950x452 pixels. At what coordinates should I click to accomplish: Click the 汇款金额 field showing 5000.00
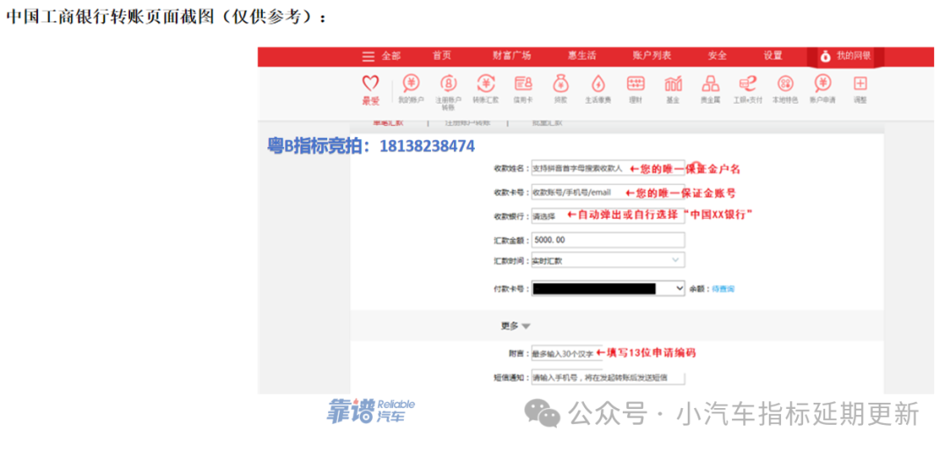click(x=607, y=239)
